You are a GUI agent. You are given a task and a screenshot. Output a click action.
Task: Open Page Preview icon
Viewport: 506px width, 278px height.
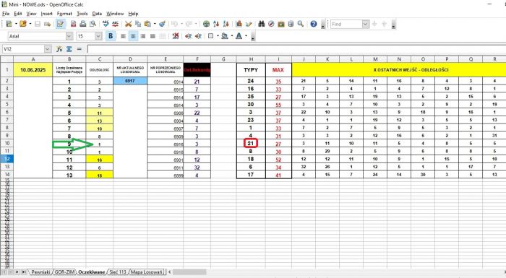pos(93,24)
